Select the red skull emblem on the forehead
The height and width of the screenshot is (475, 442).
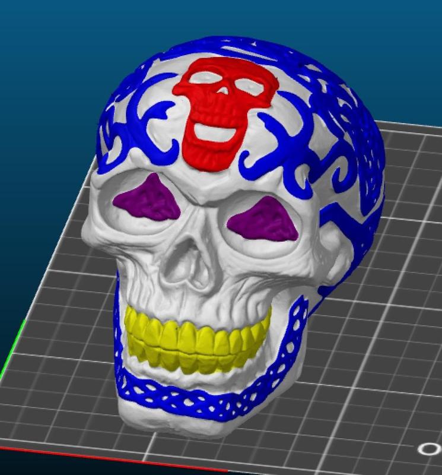click(225, 113)
